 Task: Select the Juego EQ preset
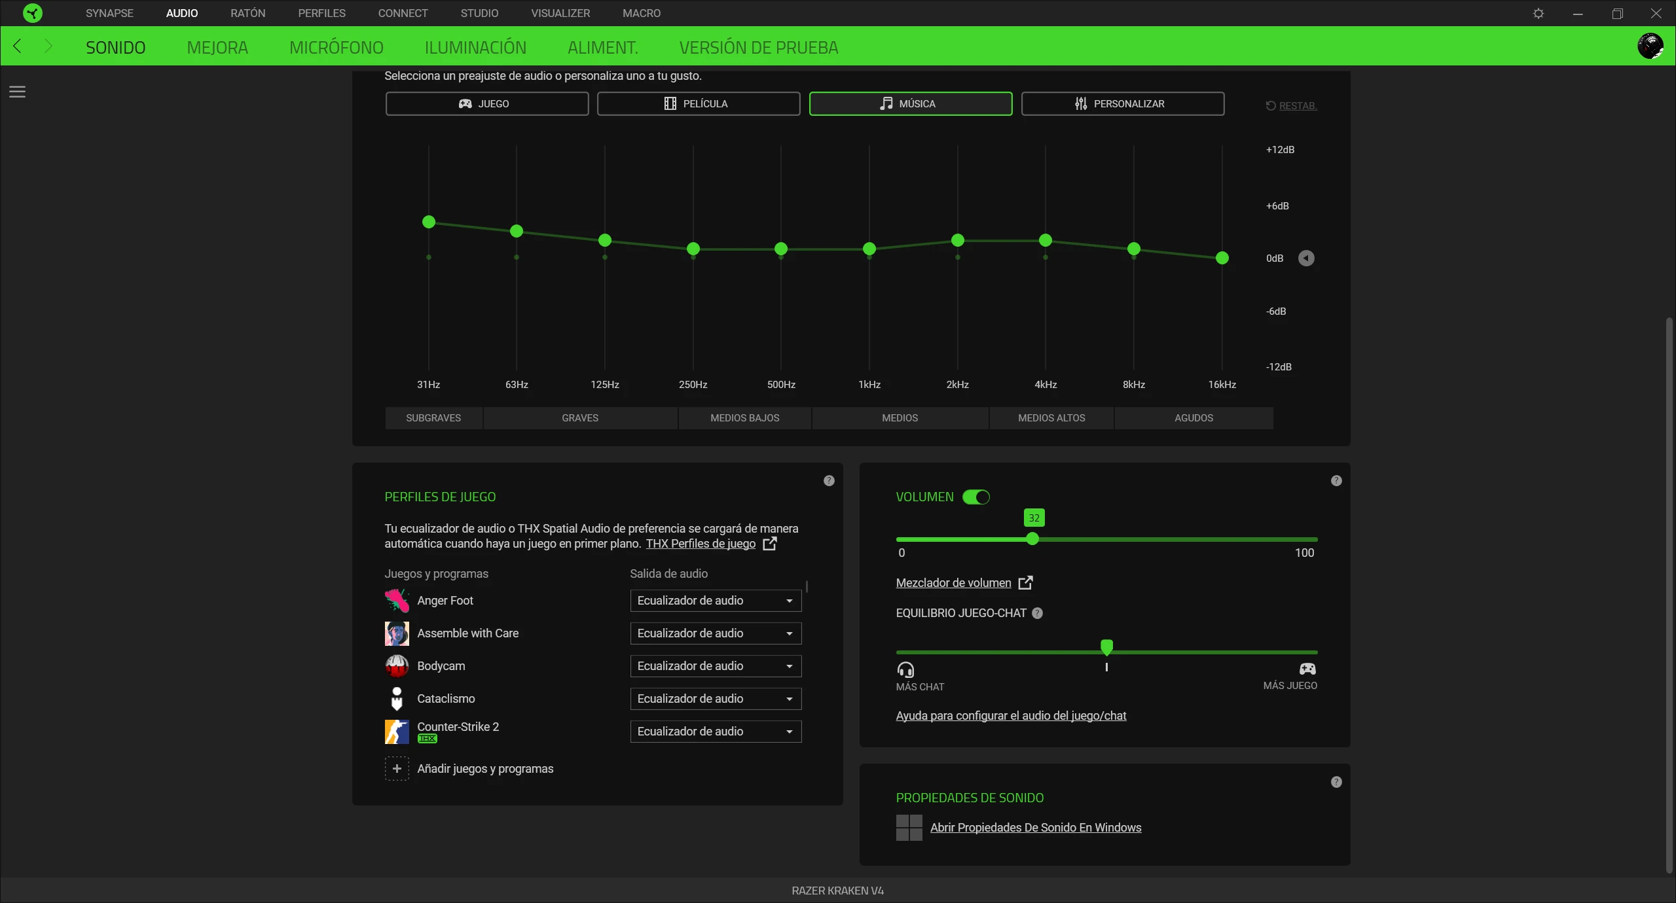coord(486,103)
